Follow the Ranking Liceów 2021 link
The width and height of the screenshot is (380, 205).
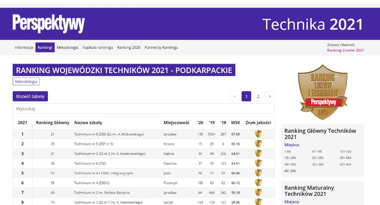click(345, 50)
